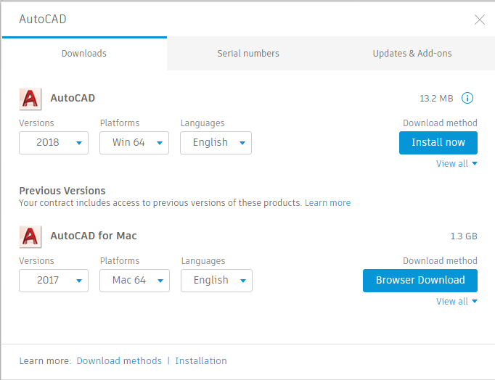Open the Updates & Add-ons tab

412,53
